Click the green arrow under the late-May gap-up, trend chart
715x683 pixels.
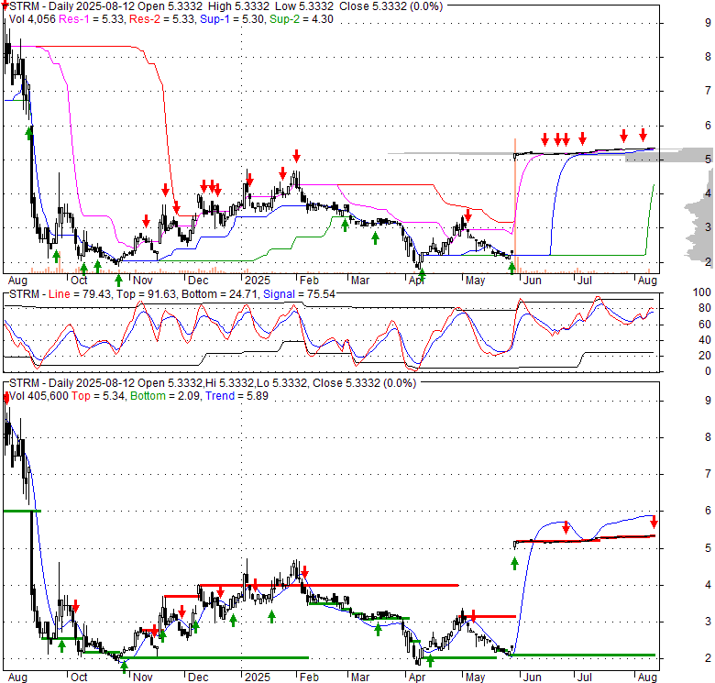pos(515,564)
